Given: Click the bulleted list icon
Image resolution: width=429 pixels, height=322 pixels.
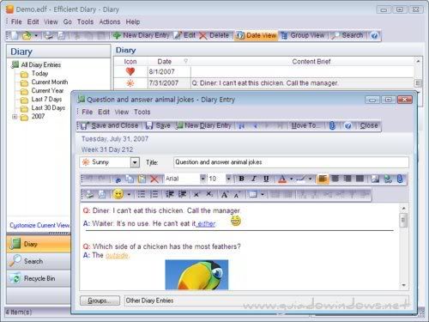Looking at the screenshot, I should point(142,194).
